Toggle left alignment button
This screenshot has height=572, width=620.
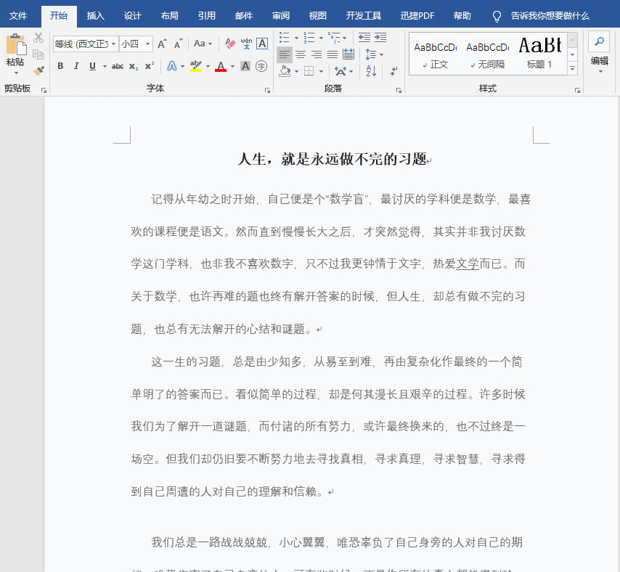tap(285, 54)
